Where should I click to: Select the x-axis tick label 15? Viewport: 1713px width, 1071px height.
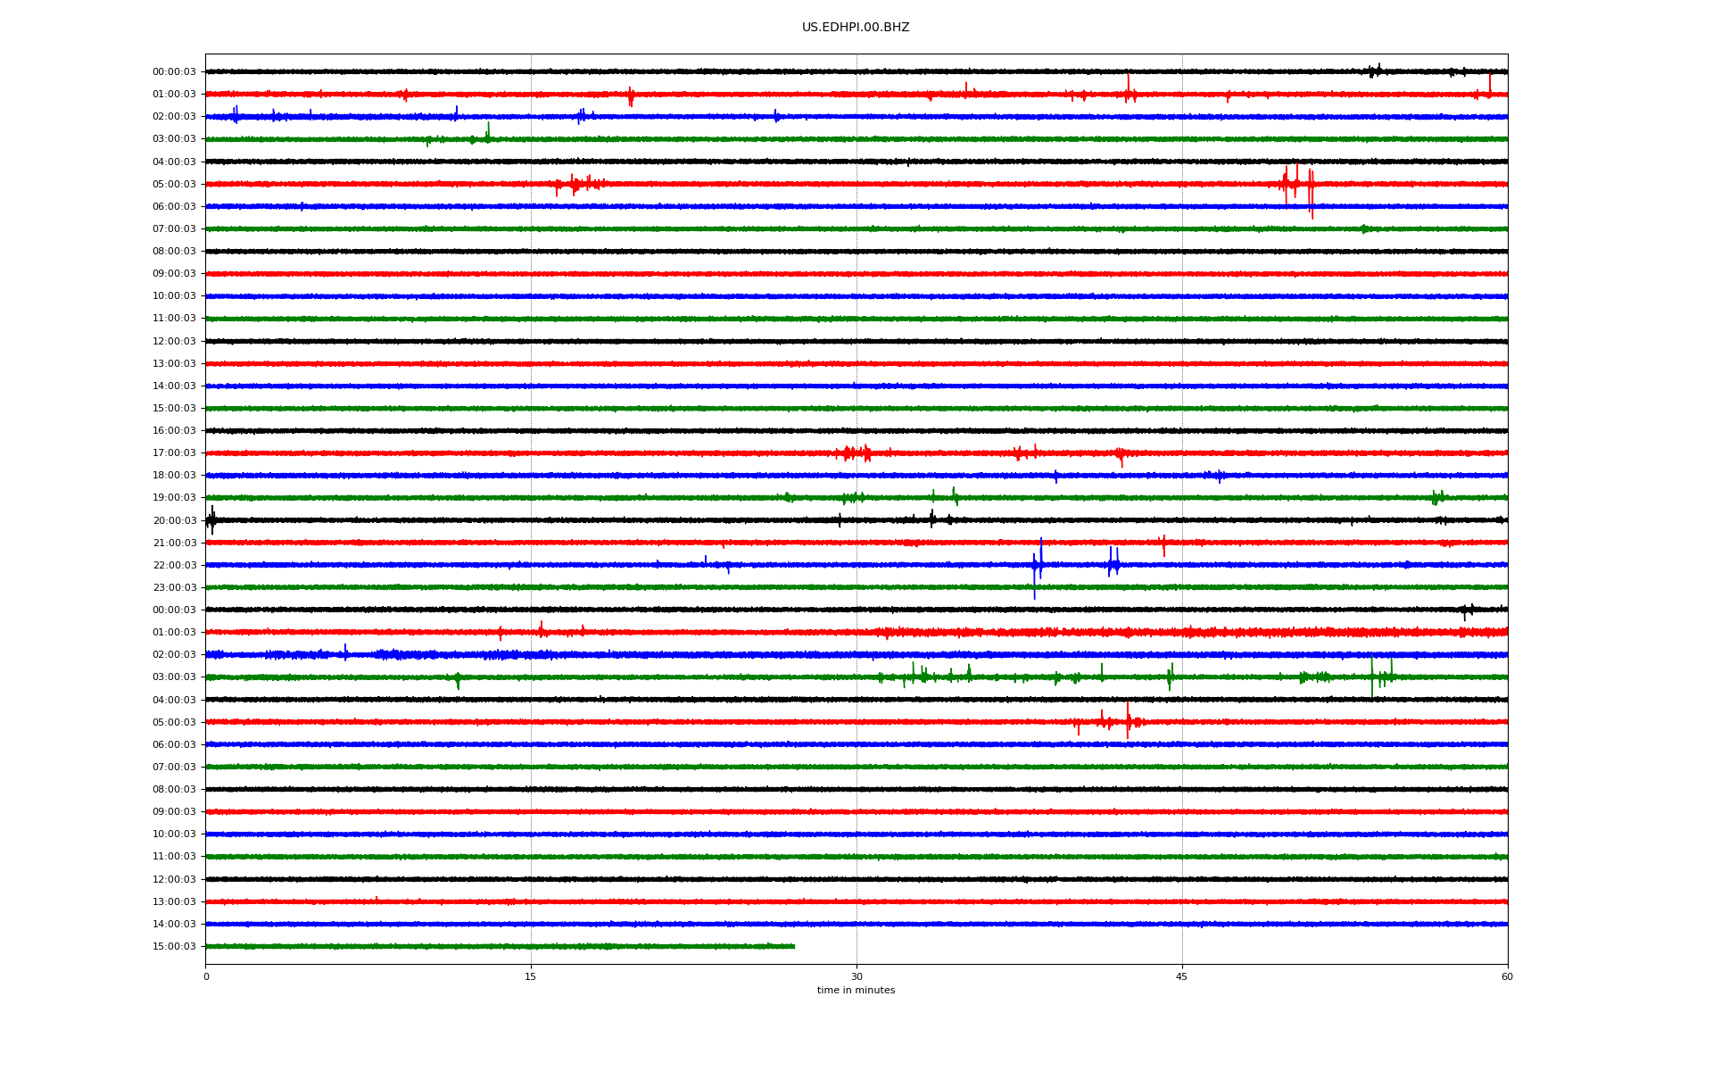(531, 976)
